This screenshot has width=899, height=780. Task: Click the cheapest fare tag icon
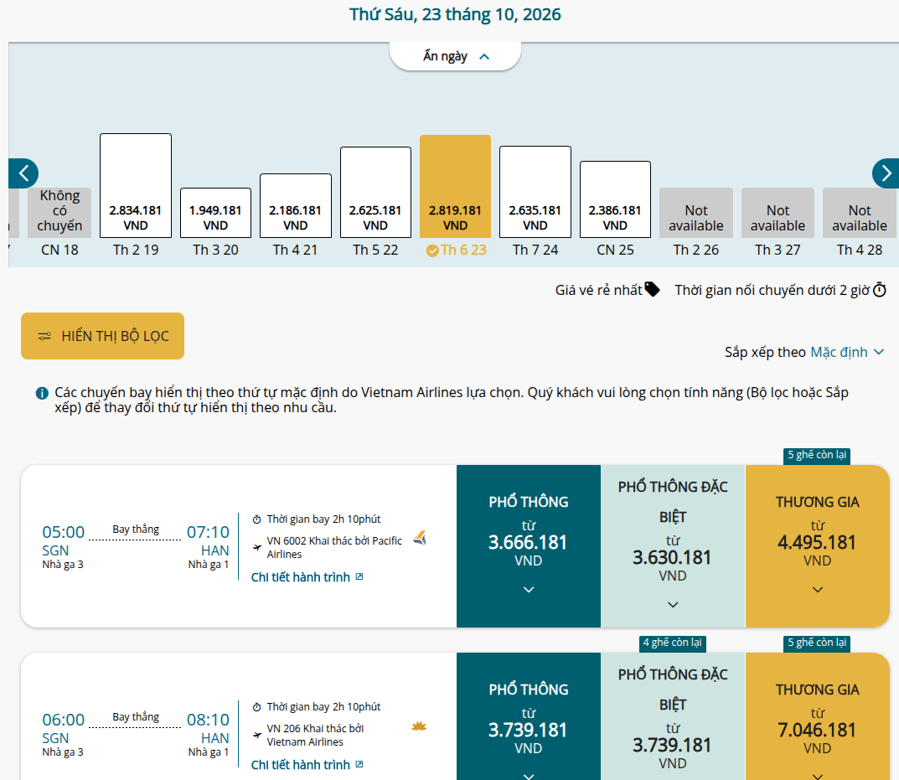[652, 290]
